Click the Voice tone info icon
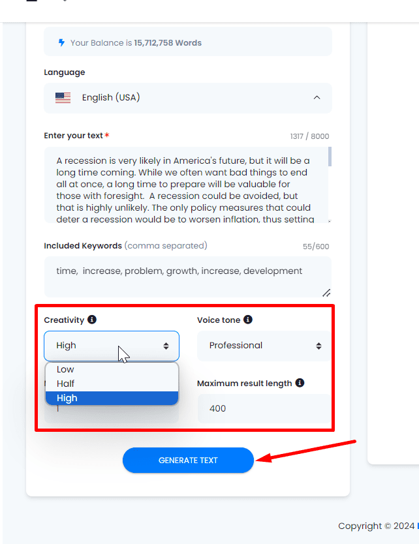 pos(248,320)
